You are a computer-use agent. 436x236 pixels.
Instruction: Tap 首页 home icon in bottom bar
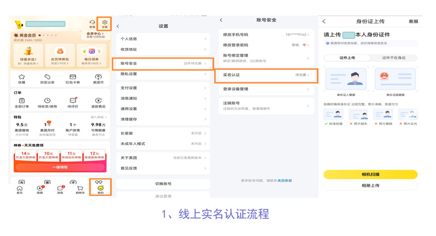tap(20, 187)
